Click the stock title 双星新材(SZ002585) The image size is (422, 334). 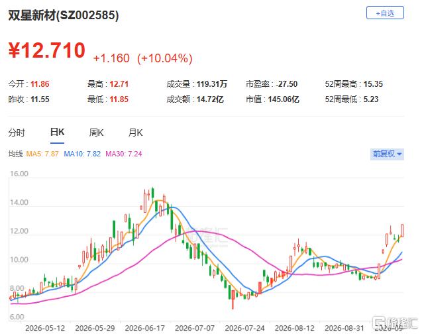[x=63, y=15]
